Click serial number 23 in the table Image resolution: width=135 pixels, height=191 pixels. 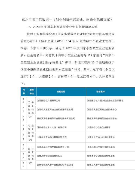click(x=23, y=127)
